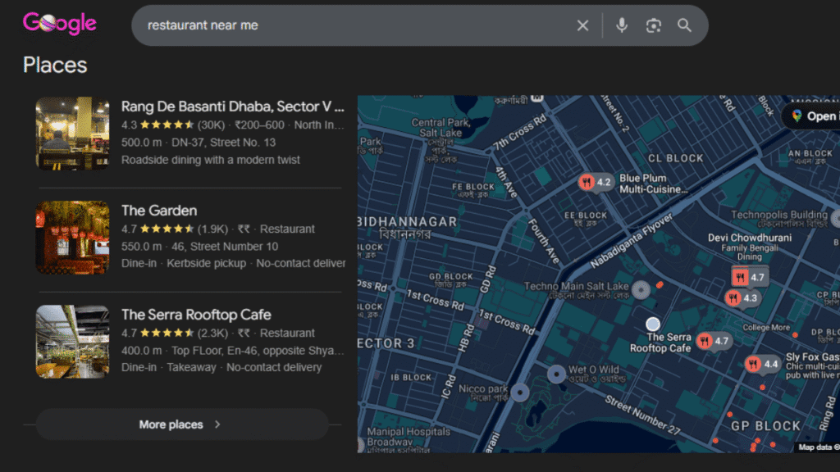Click The Serra Rooftop Cafe 4.7 map pin

click(713, 341)
